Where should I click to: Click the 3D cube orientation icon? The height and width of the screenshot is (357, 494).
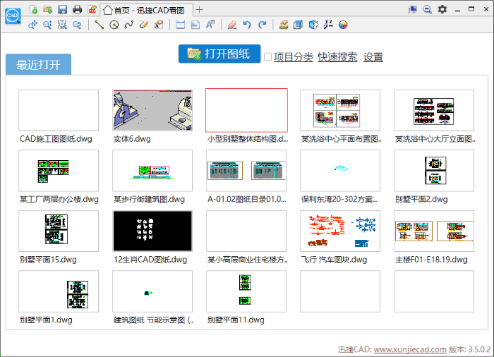pos(313,25)
